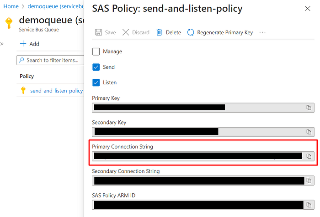This screenshot has height=217, width=320.
Task: Expand the collapsed left sidebar chevrons
Action: (2, 44)
